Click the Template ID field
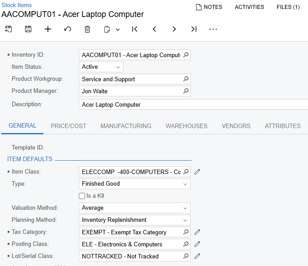This screenshot has width=308, height=266. point(135,147)
